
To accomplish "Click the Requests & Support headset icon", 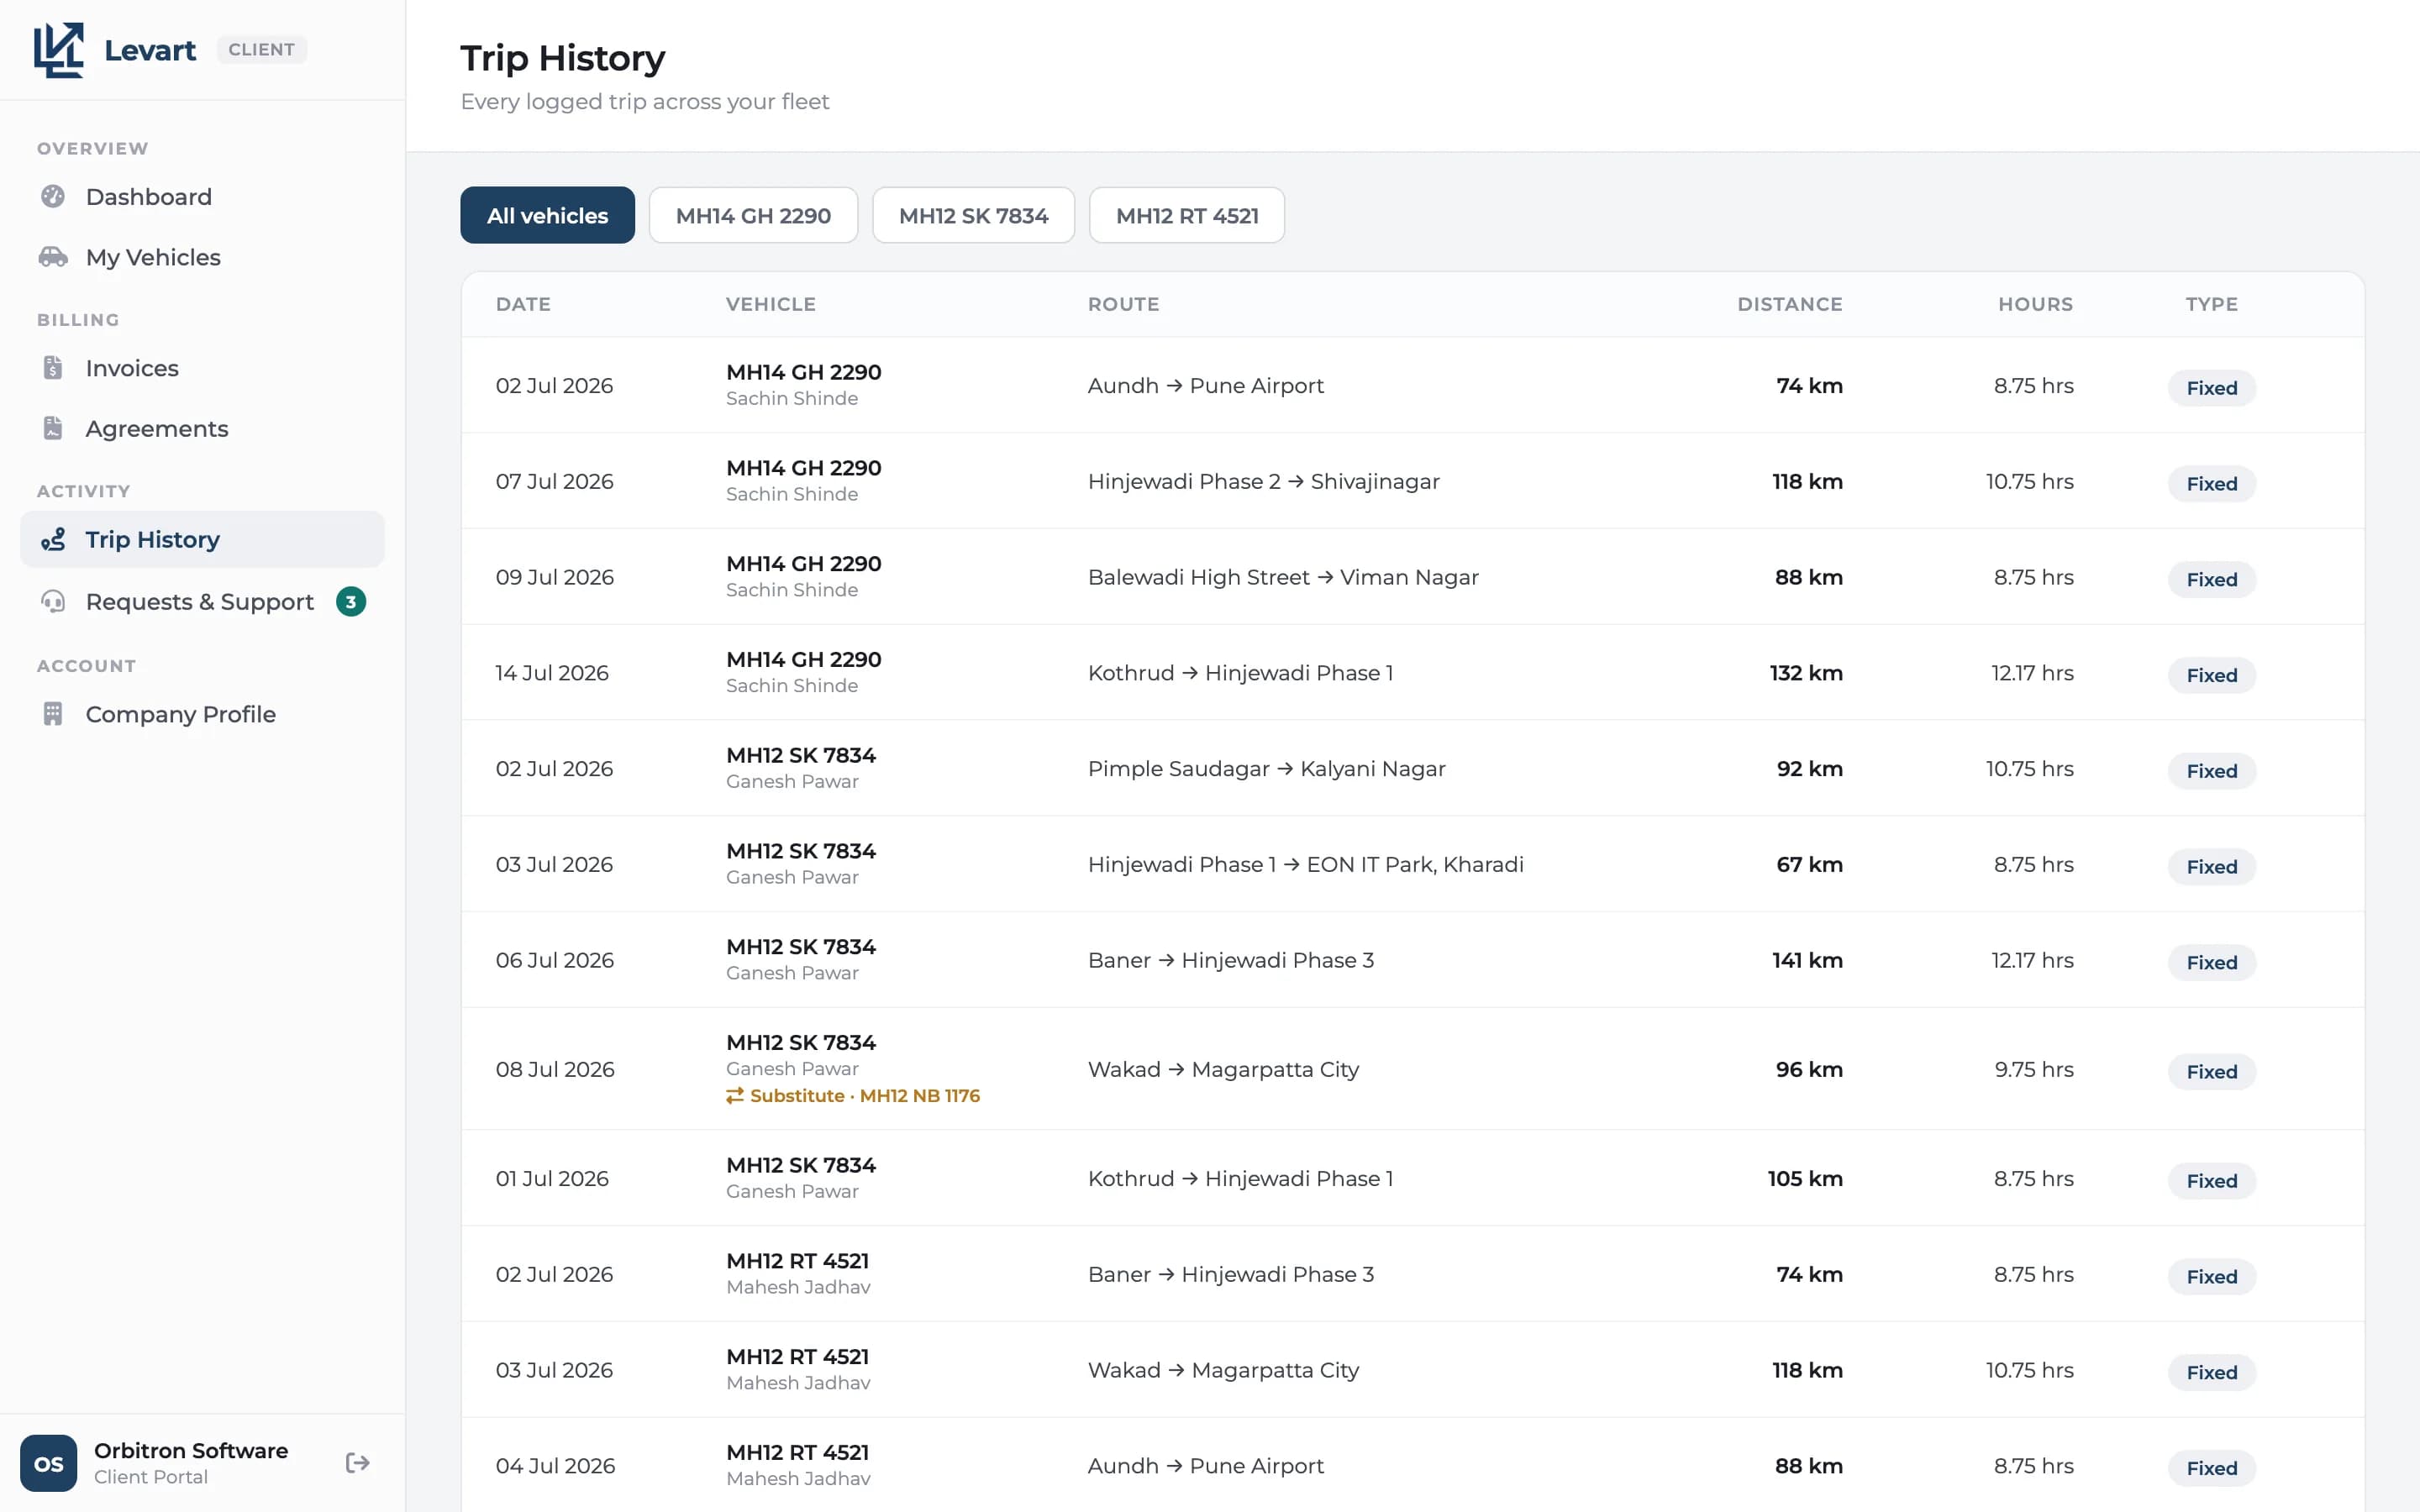I will point(53,601).
